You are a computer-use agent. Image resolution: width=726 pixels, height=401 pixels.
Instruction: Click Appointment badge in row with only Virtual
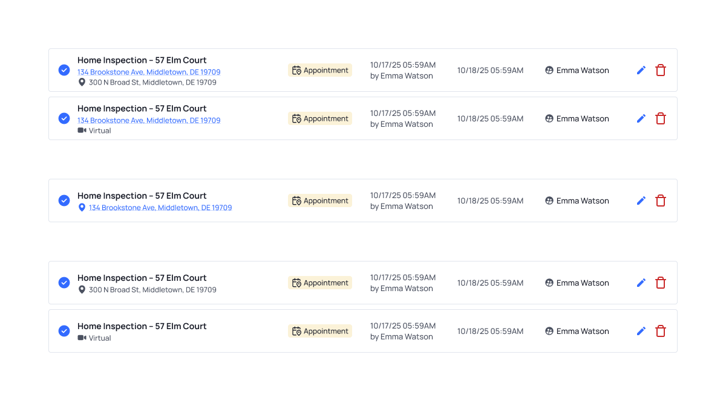[320, 331]
